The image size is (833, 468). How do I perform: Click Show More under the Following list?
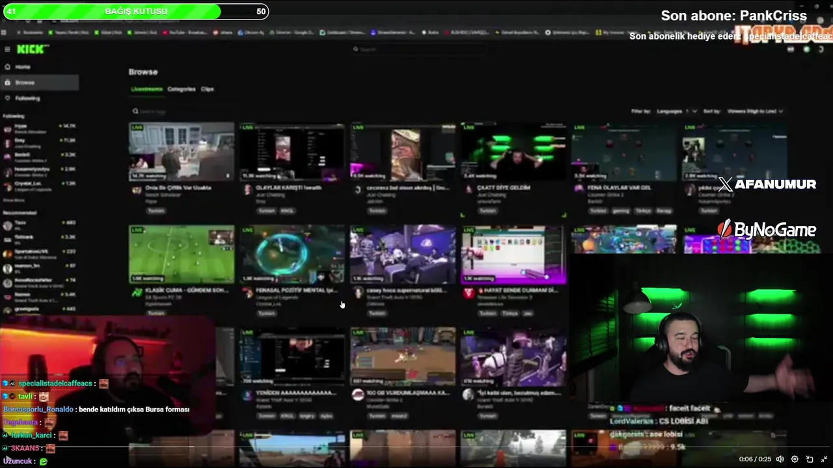point(14,200)
